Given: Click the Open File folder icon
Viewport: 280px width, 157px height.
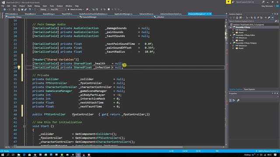Looking at the screenshot, I should click(x=19, y=10).
